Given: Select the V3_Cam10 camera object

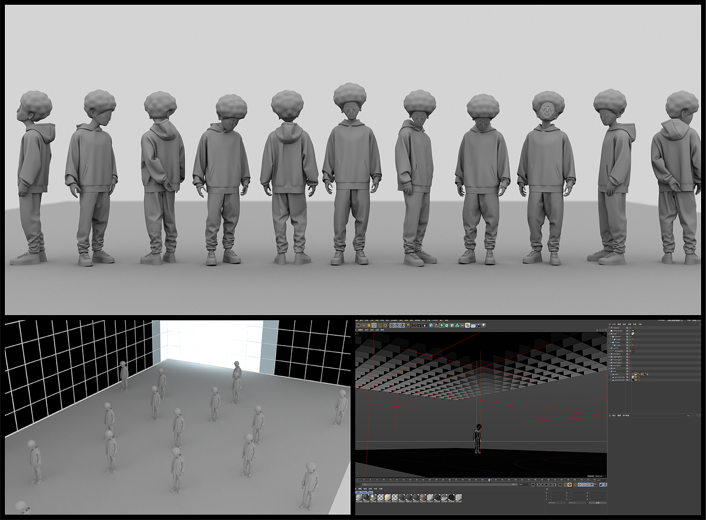Looking at the screenshot, I should [x=619, y=351].
